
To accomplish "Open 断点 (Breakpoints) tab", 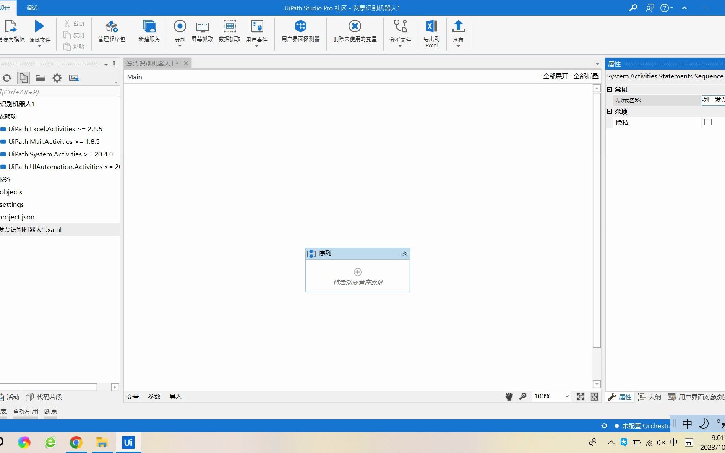I will pyautogui.click(x=51, y=411).
